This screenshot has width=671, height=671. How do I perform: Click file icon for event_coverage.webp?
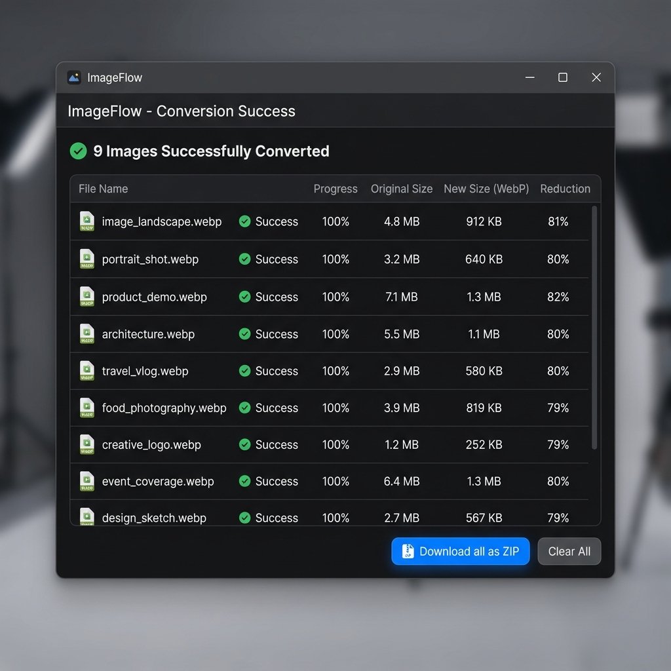[x=87, y=482]
